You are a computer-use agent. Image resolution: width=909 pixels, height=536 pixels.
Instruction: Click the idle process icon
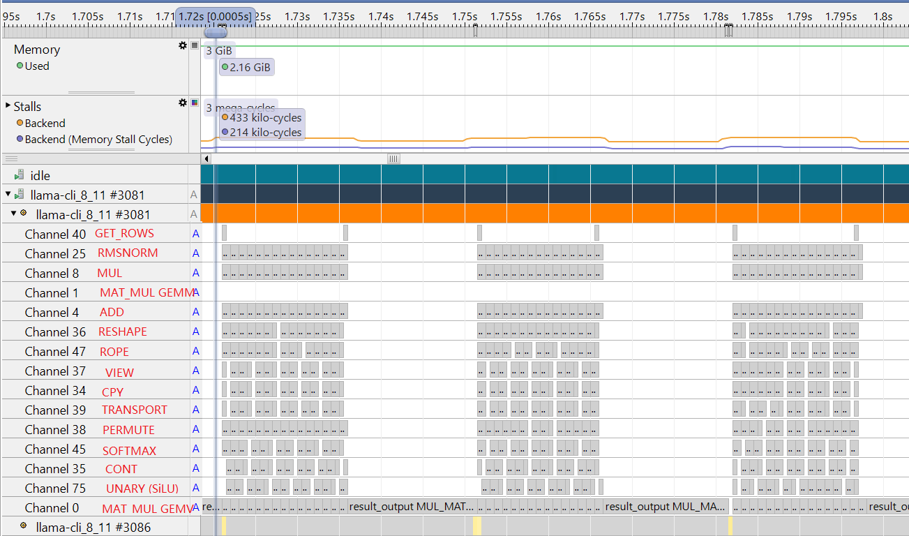pyautogui.click(x=20, y=175)
